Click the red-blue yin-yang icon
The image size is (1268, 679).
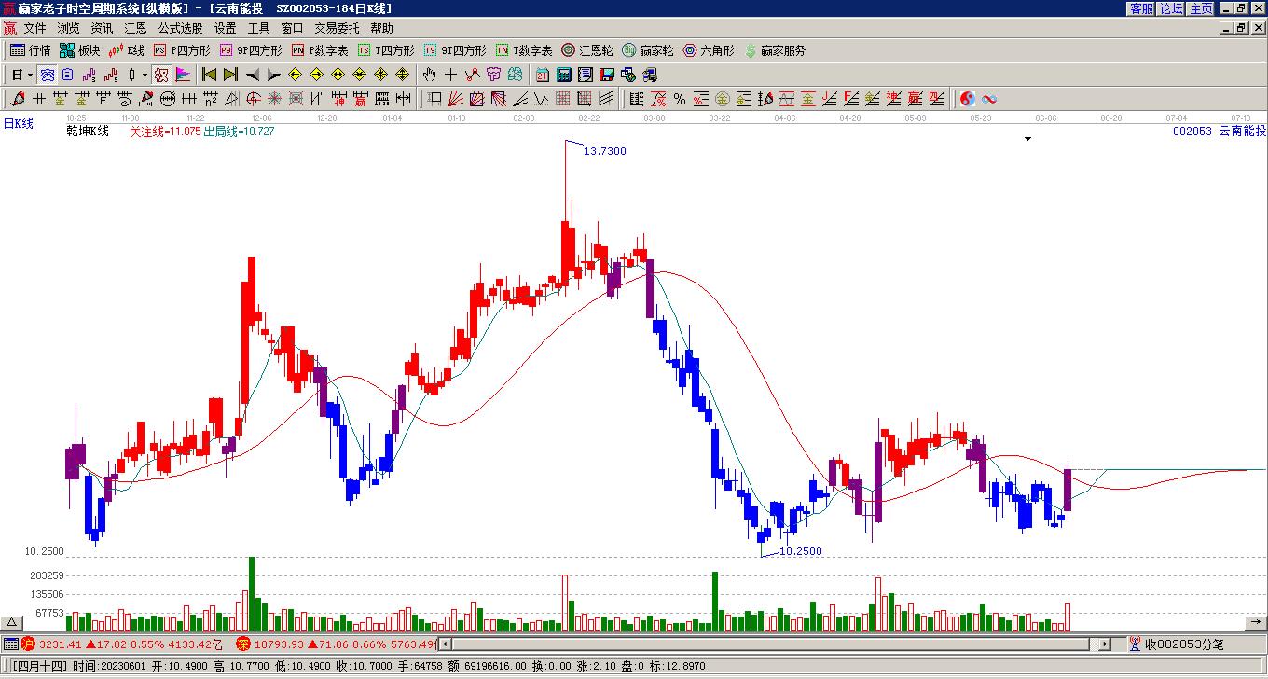pyautogui.click(x=968, y=99)
